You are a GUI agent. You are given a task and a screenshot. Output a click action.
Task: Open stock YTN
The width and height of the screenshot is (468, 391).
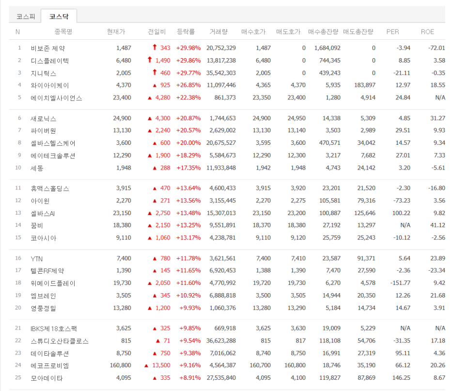pos(36,258)
